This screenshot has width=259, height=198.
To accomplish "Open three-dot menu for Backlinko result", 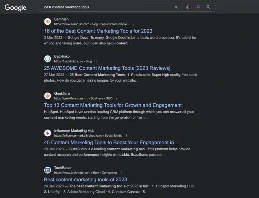I will (x=96, y=61).
